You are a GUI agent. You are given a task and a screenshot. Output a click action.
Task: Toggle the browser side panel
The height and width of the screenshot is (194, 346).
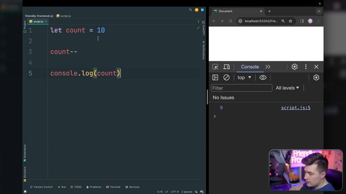tap(302, 21)
